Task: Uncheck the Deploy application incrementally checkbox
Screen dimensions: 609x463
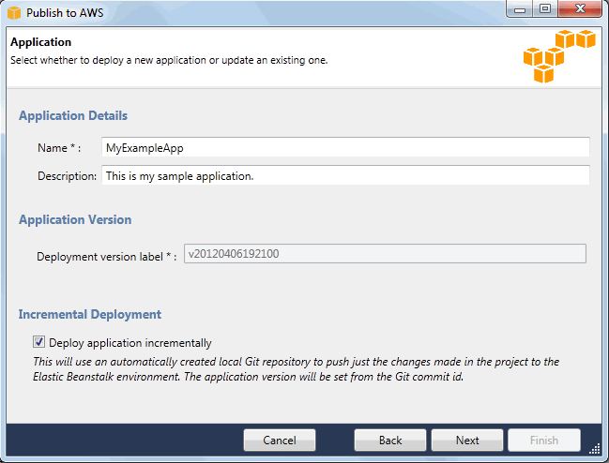Action: click(39, 343)
